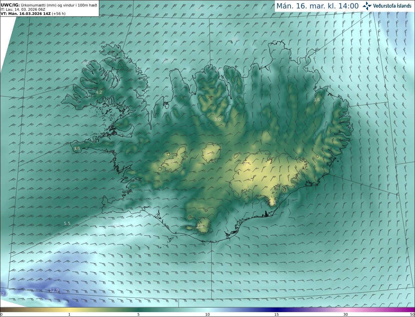
Task: Click the color scale tick label 30
Action: pyautogui.click(x=346, y=314)
